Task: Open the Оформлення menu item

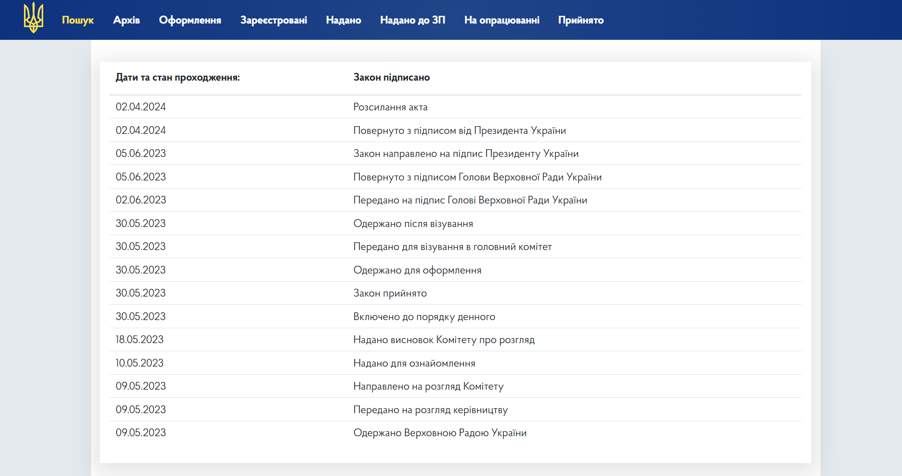Action: pos(190,20)
